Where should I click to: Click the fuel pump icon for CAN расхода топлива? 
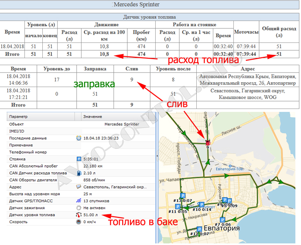click(79, 173)
